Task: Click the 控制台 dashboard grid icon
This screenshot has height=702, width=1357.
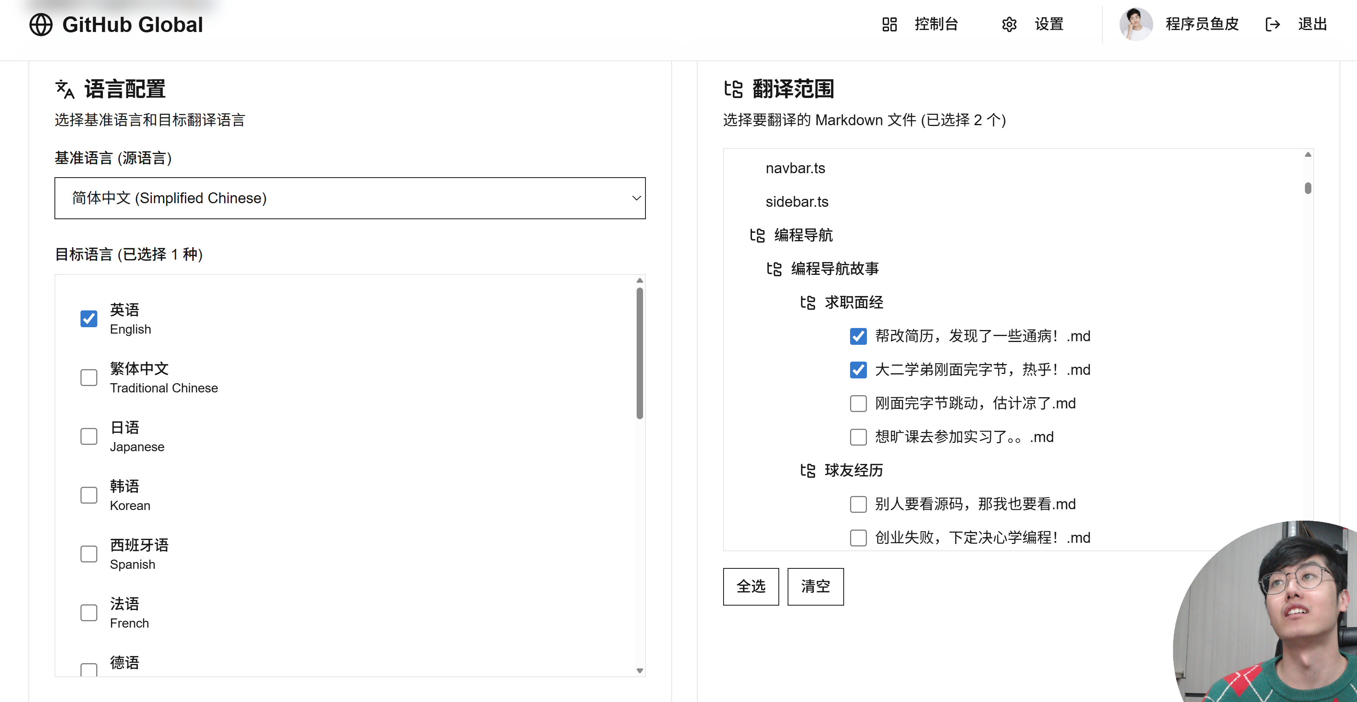Action: tap(889, 25)
